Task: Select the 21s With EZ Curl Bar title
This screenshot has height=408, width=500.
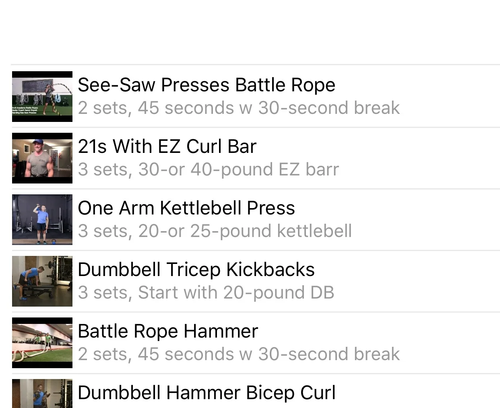Action: 167,146
